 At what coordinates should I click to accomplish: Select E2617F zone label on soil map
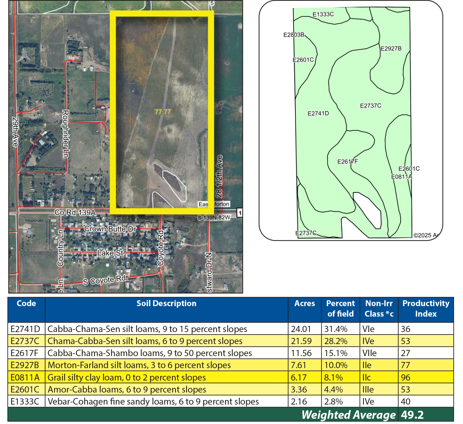click(347, 162)
